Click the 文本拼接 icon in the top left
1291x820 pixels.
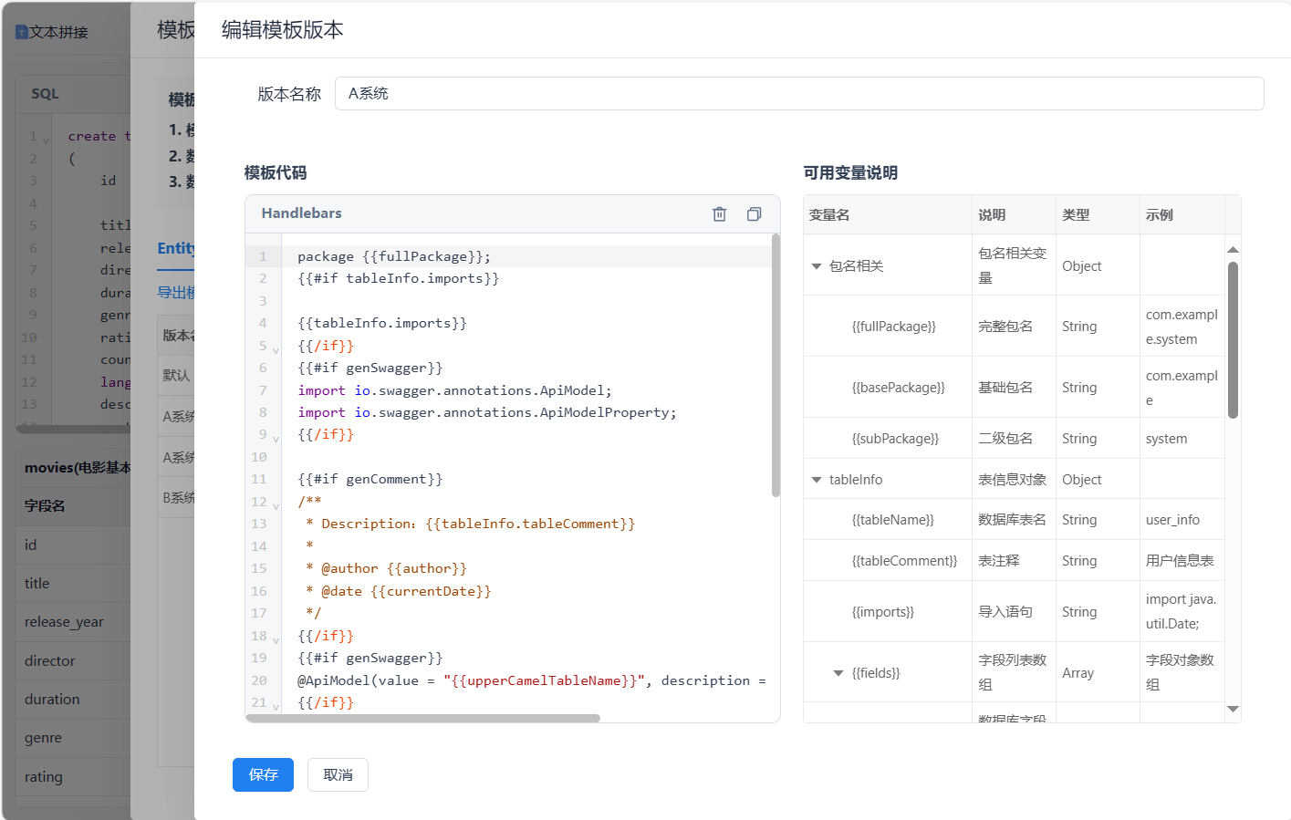tap(22, 32)
